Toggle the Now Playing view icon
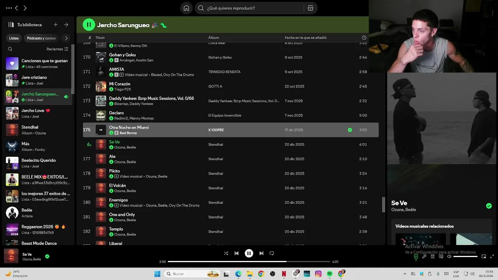The height and width of the screenshot is (280, 498). [x=416, y=256]
